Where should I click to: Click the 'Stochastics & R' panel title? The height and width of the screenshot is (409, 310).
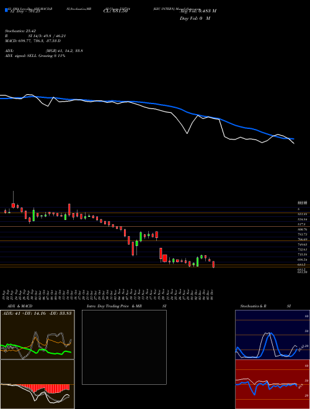pos(253,306)
